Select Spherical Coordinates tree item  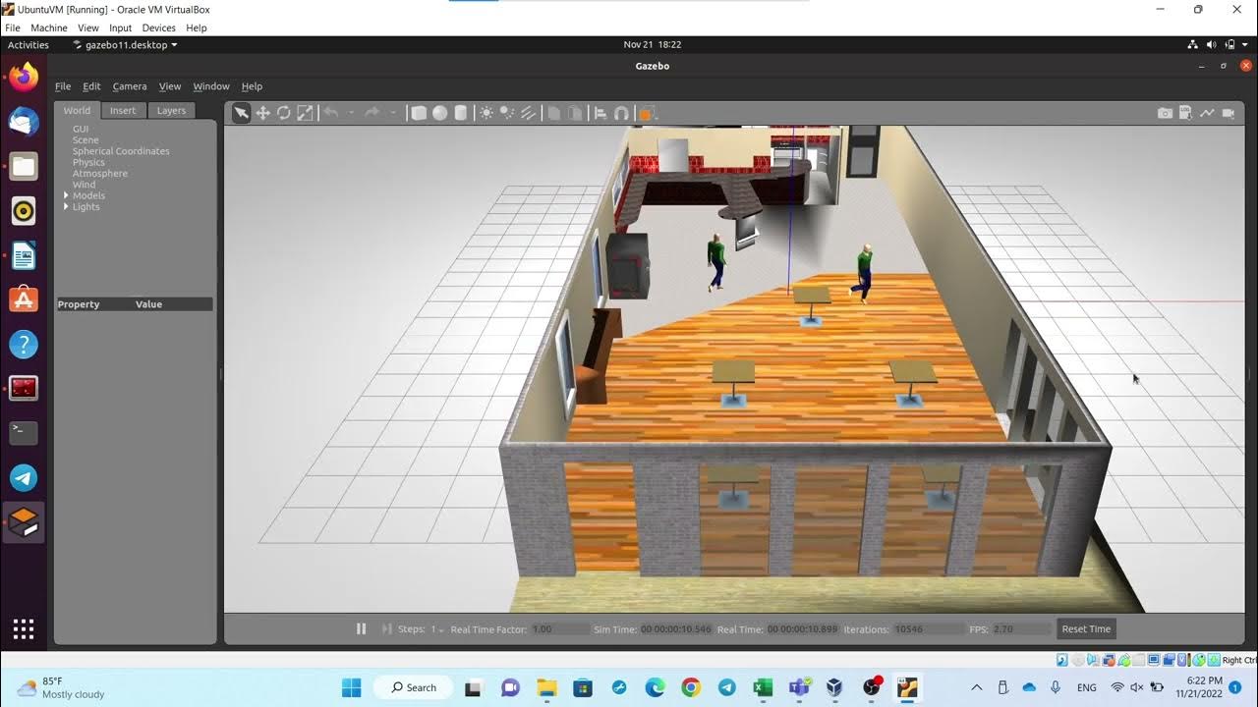click(121, 151)
